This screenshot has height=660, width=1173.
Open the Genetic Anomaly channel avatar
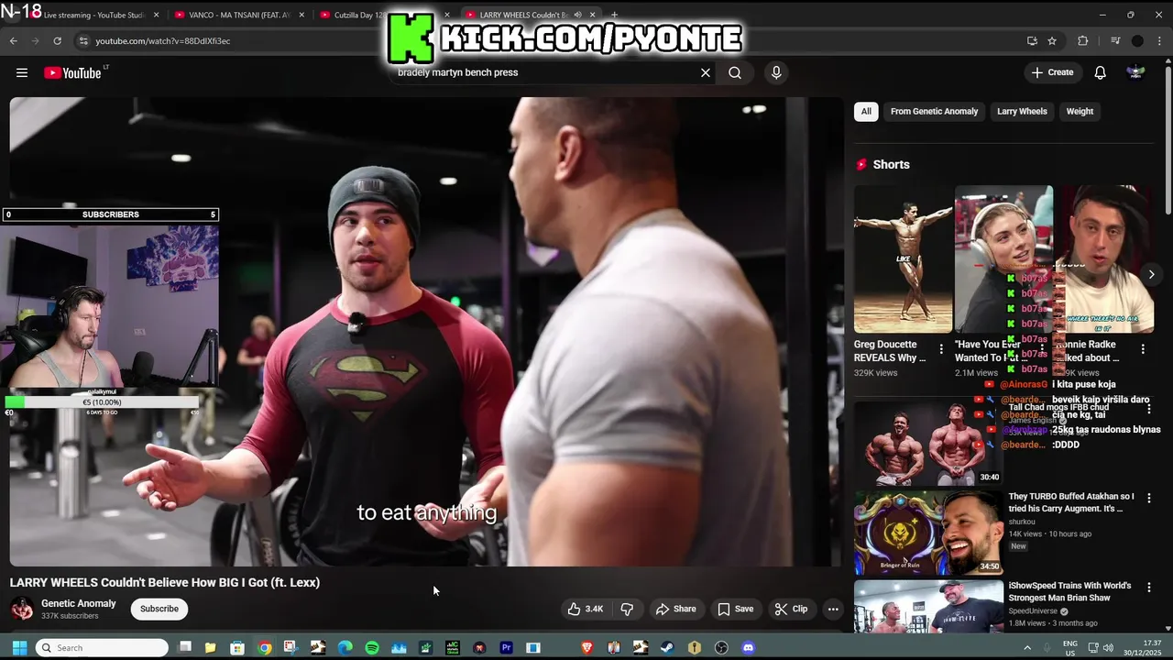(x=22, y=609)
